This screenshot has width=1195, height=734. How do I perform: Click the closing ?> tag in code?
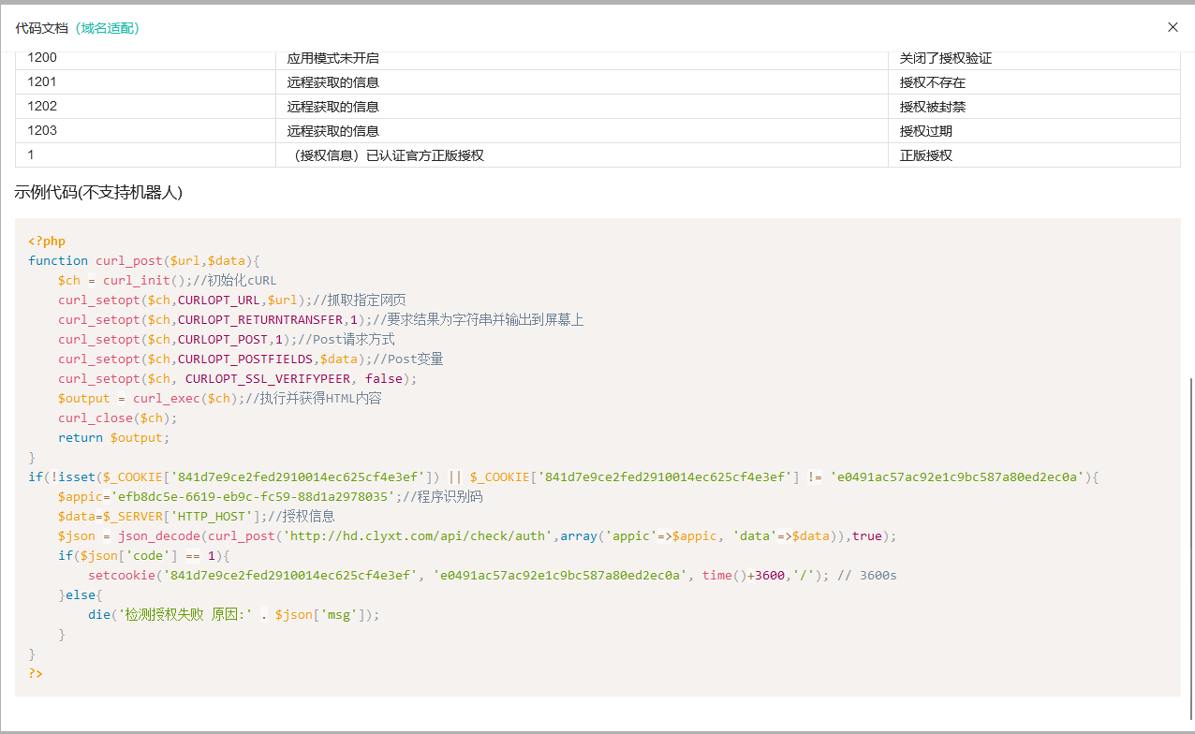[x=36, y=673]
